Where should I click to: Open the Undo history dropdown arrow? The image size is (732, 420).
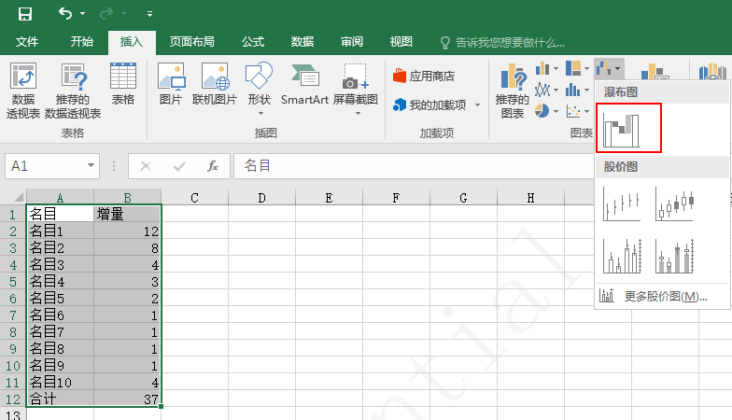(82, 13)
